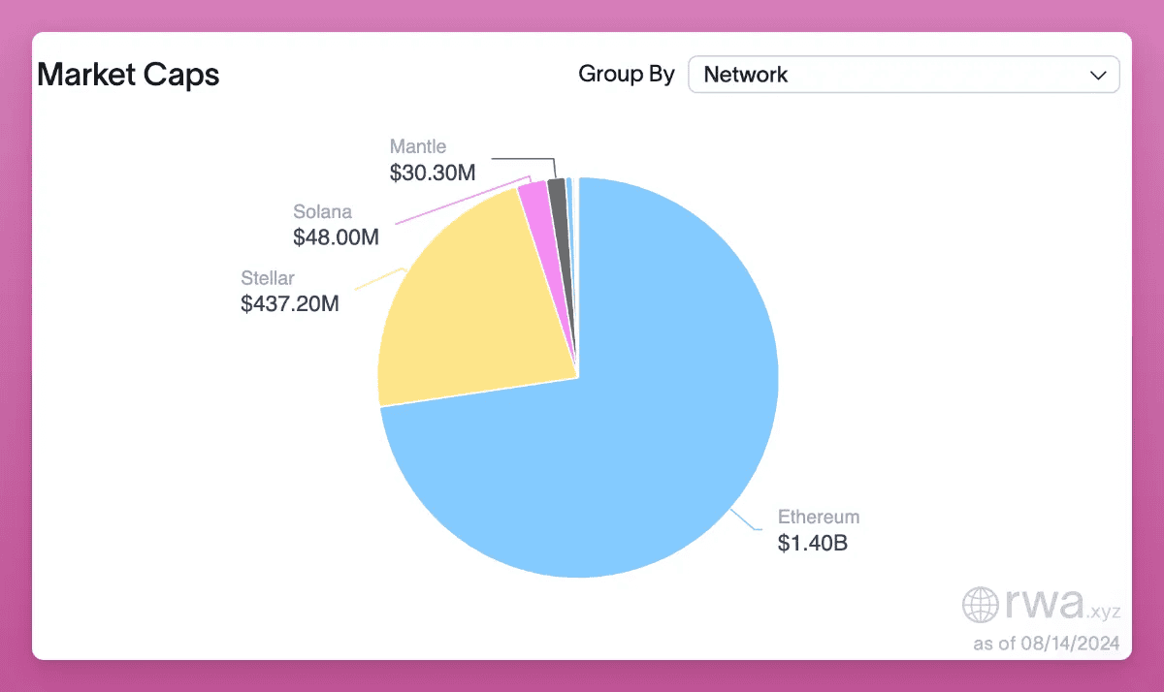Viewport: 1164px width, 692px height.
Task: Click the Group By label
Action: point(627,75)
